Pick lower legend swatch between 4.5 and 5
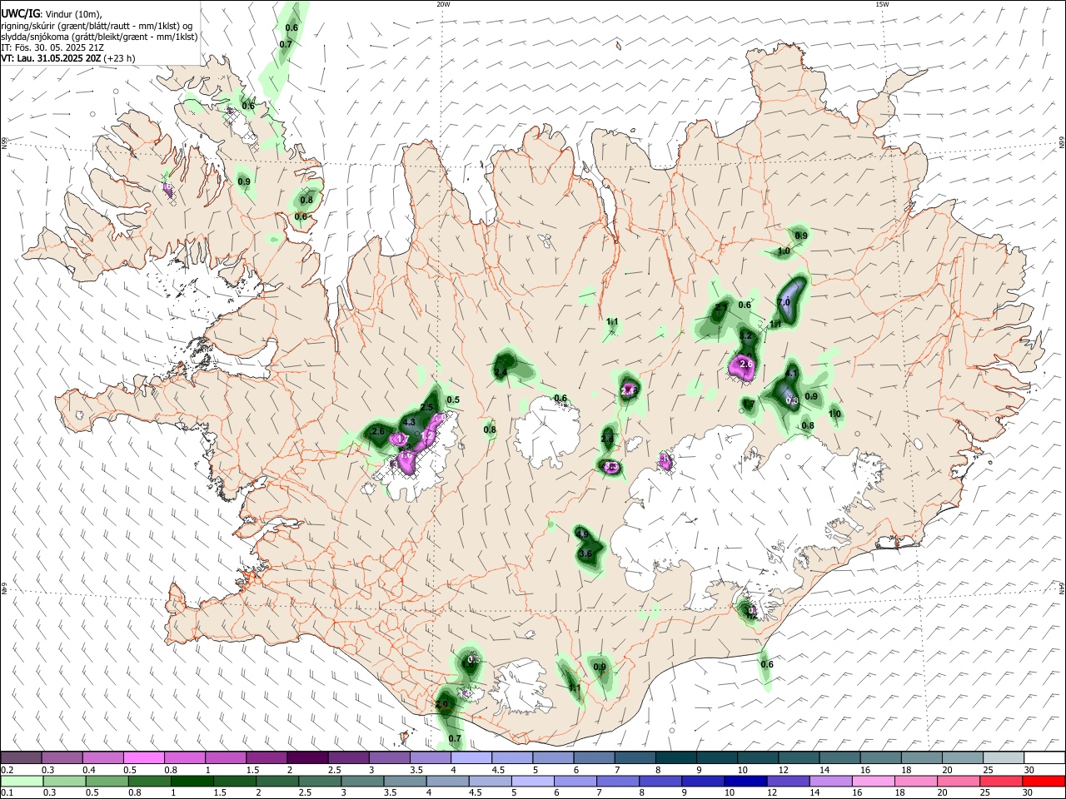 pyautogui.click(x=491, y=782)
